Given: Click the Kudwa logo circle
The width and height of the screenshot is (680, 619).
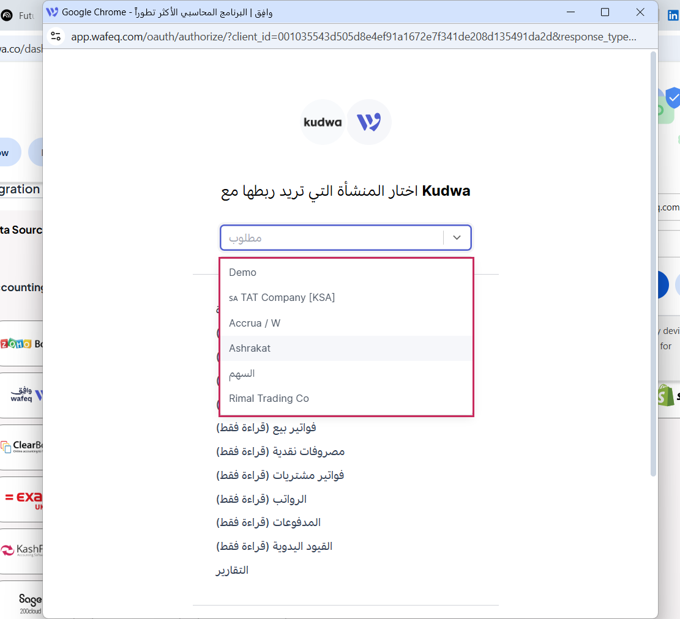Looking at the screenshot, I should pyautogui.click(x=323, y=122).
